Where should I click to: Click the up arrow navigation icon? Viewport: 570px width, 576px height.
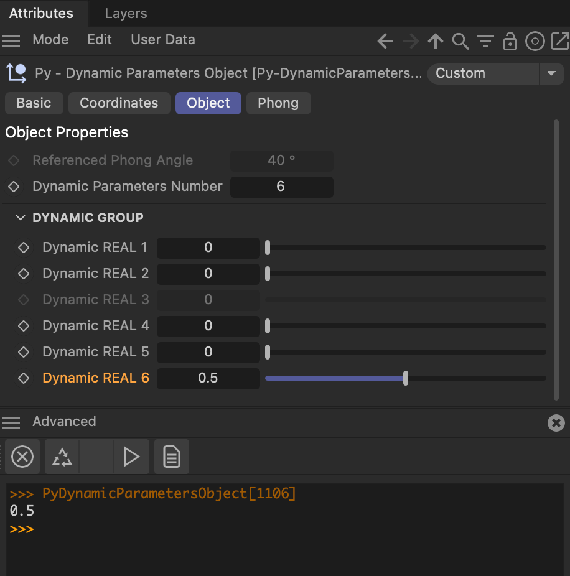436,42
